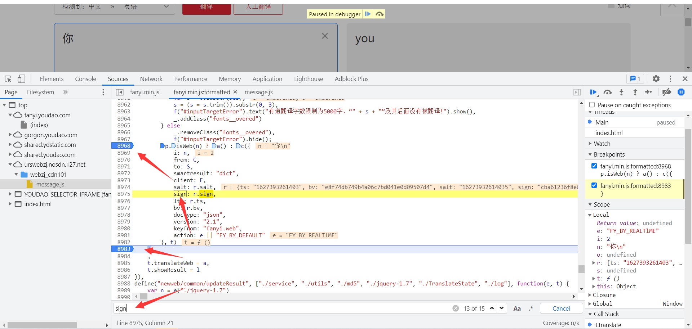Screen dimensions: 692x329
Task: Select the inspect element tool icon
Action: tap(8, 79)
